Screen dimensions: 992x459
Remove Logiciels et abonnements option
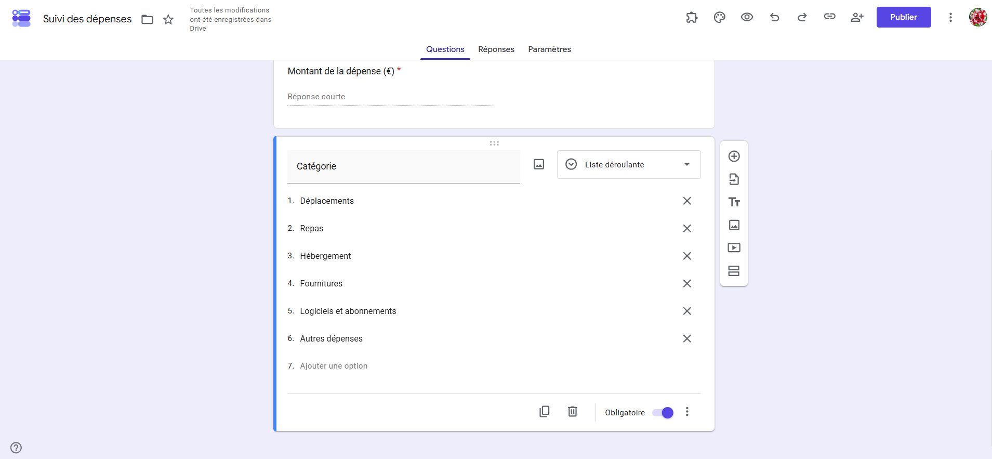(687, 311)
